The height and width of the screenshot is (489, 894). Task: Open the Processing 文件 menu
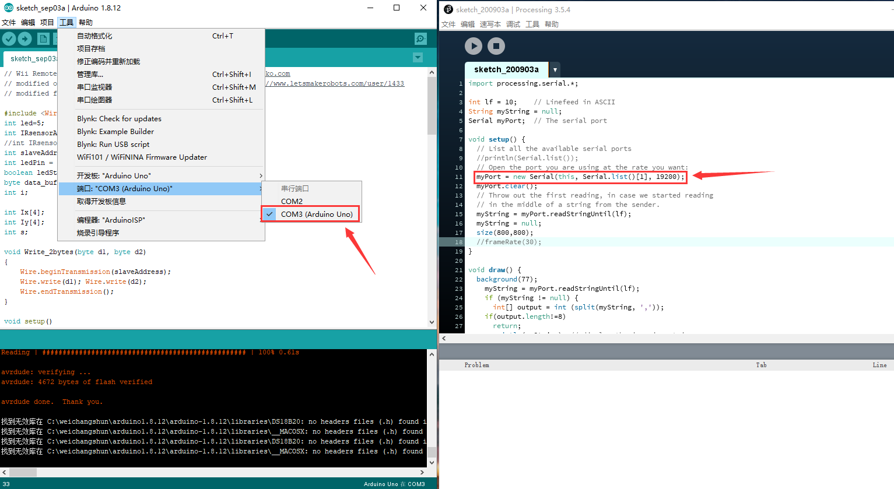[x=448, y=24]
